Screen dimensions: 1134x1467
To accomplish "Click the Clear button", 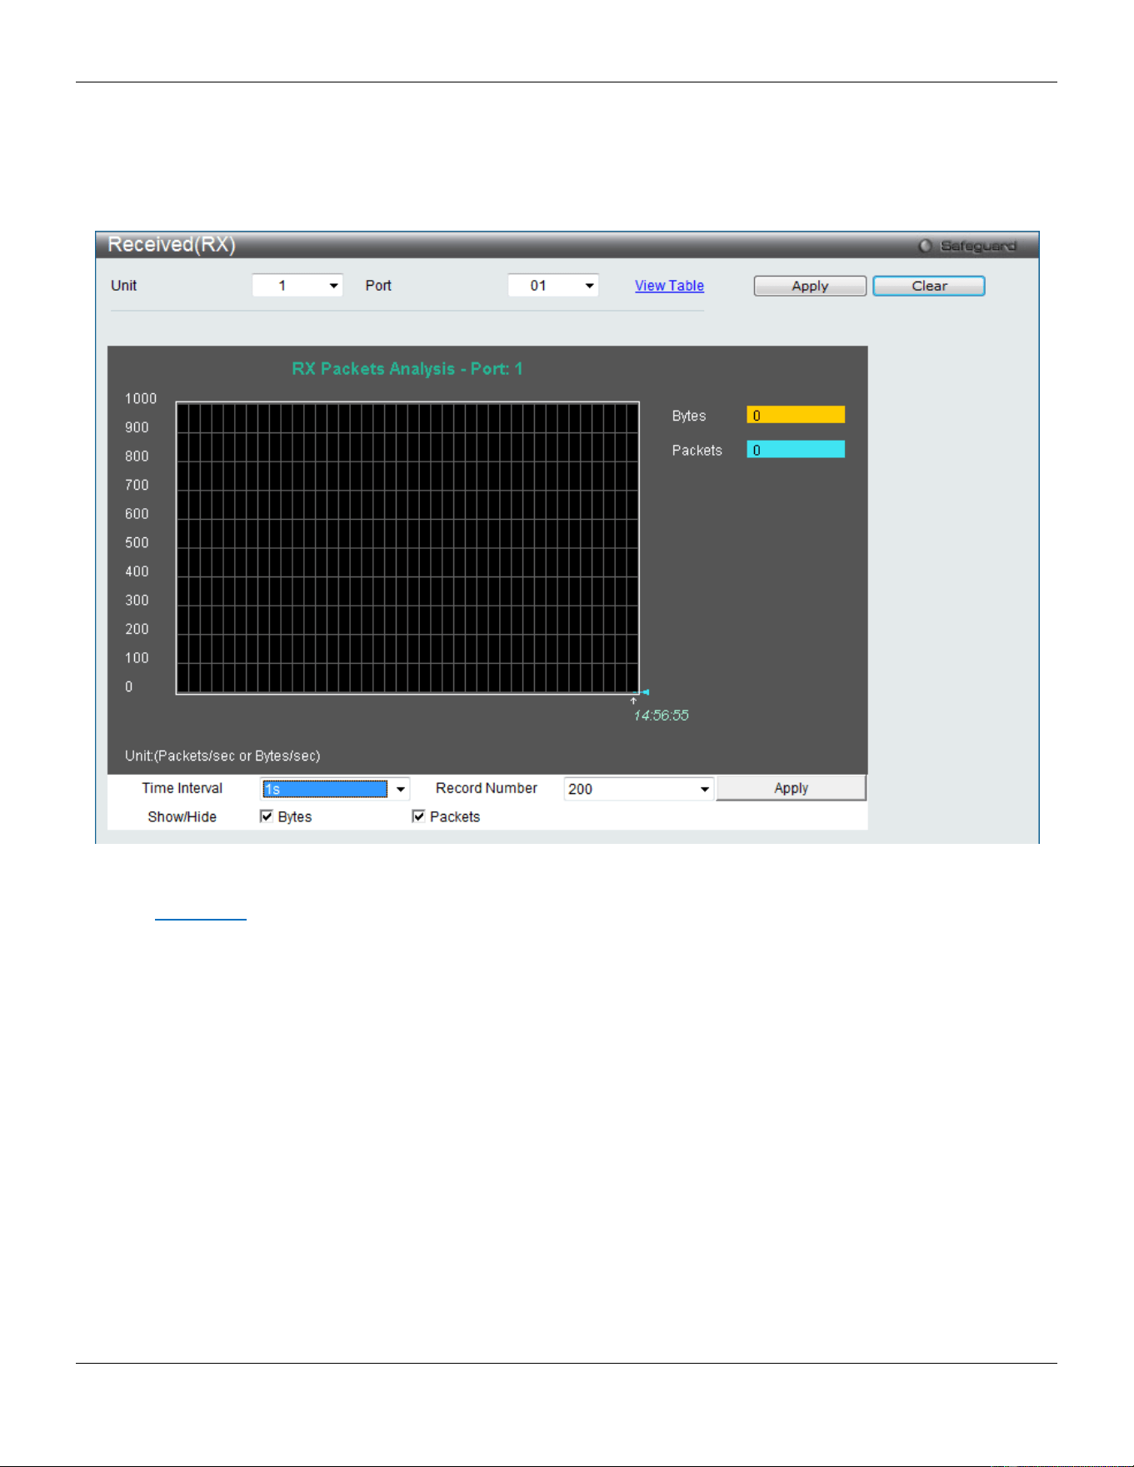I will coord(929,286).
